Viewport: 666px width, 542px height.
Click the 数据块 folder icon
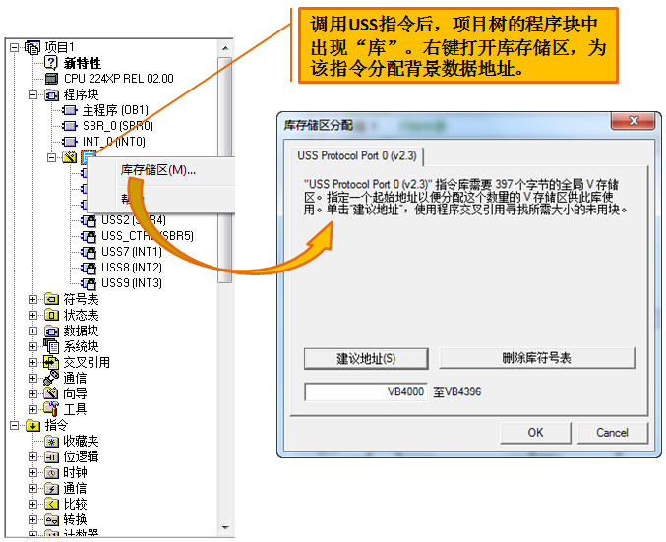click(x=51, y=331)
